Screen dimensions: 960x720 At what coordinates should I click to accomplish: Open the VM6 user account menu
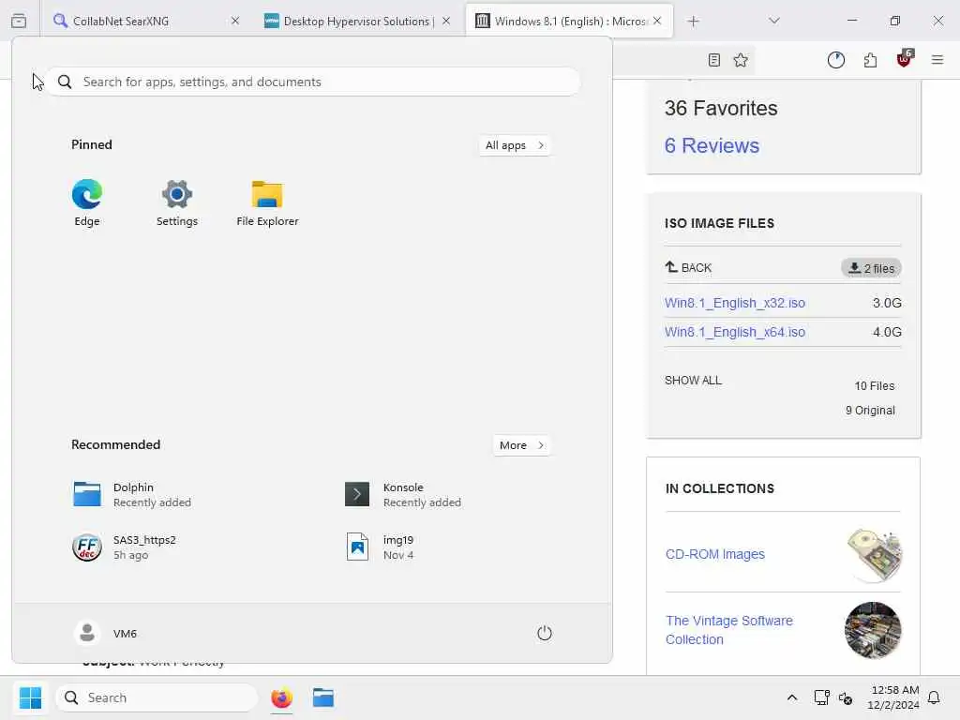(x=105, y=633)
